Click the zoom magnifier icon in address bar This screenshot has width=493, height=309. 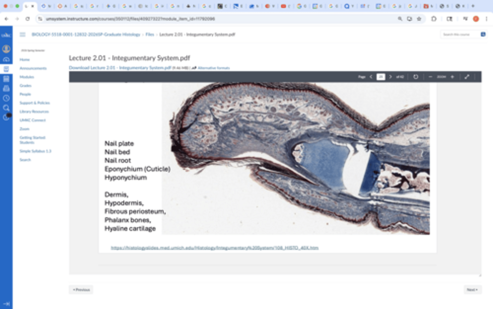(400, 19)
